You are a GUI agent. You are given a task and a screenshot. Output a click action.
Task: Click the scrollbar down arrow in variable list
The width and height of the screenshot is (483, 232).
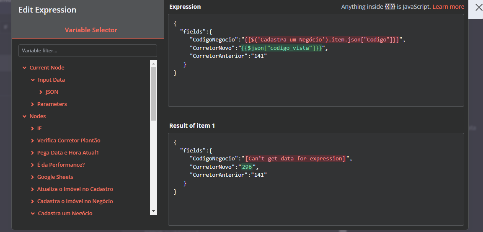tap(153, 211)
